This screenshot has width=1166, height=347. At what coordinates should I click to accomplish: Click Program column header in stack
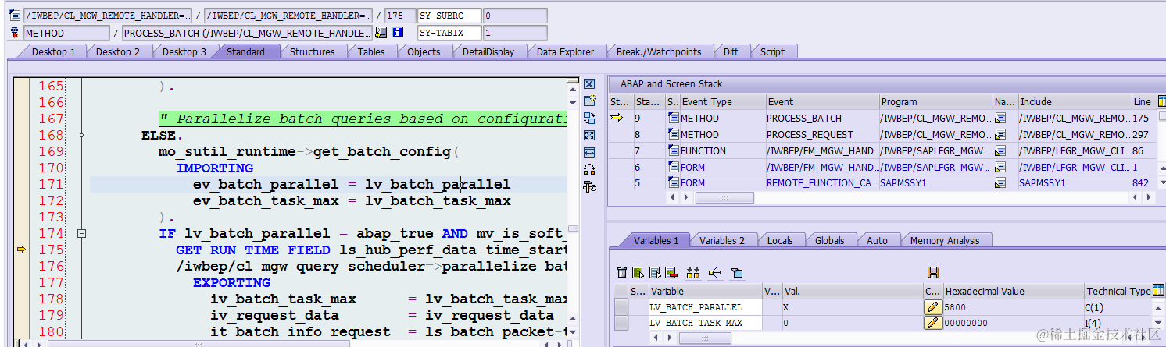click(935, 101)
